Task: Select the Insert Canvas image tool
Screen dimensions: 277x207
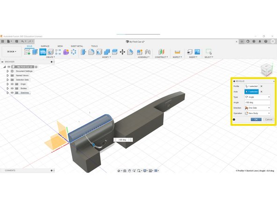Action: click(x=197, y=52)
